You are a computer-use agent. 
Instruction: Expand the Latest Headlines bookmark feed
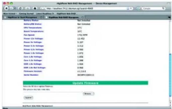(x=45, y=14)
